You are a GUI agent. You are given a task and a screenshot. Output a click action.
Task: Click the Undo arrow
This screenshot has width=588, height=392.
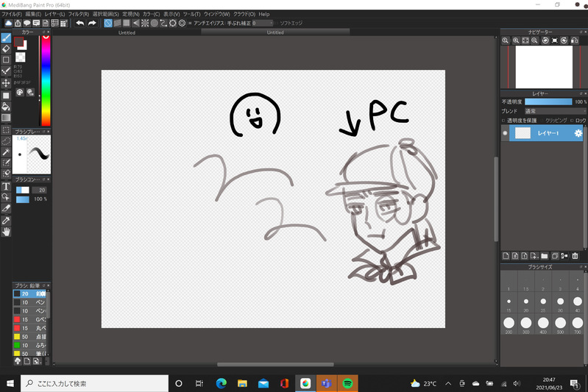[80, 24]
